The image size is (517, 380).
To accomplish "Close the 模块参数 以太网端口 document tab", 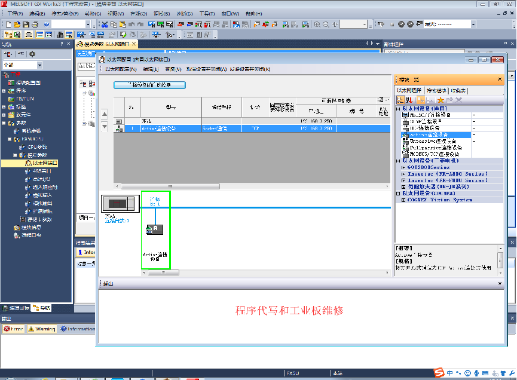I will [134, 44].
